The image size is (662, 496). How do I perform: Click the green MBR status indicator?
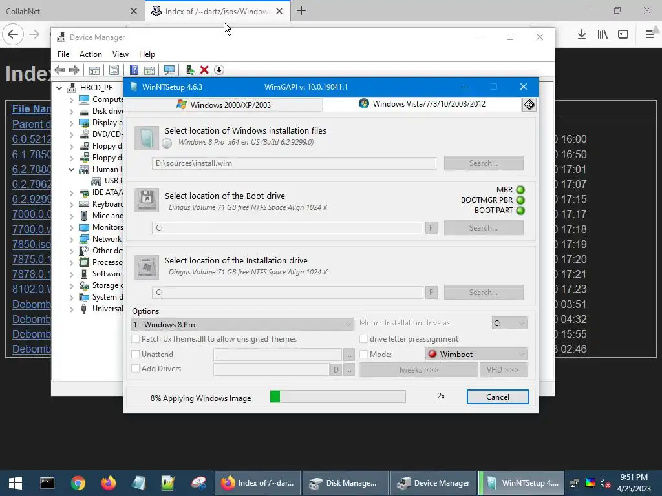pos(520,190)
